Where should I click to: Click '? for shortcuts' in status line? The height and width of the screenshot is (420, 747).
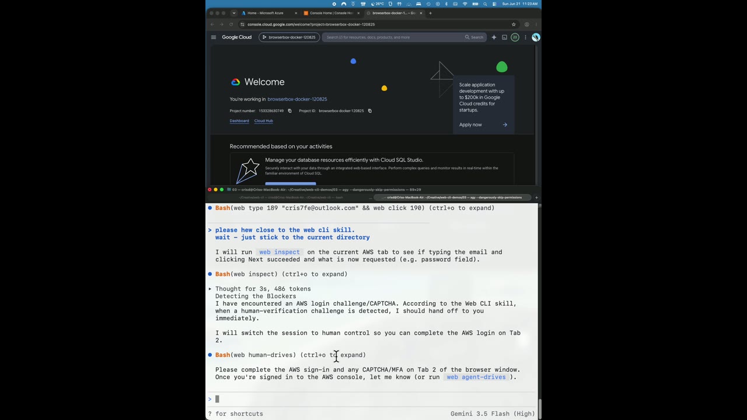coord(236,414)
